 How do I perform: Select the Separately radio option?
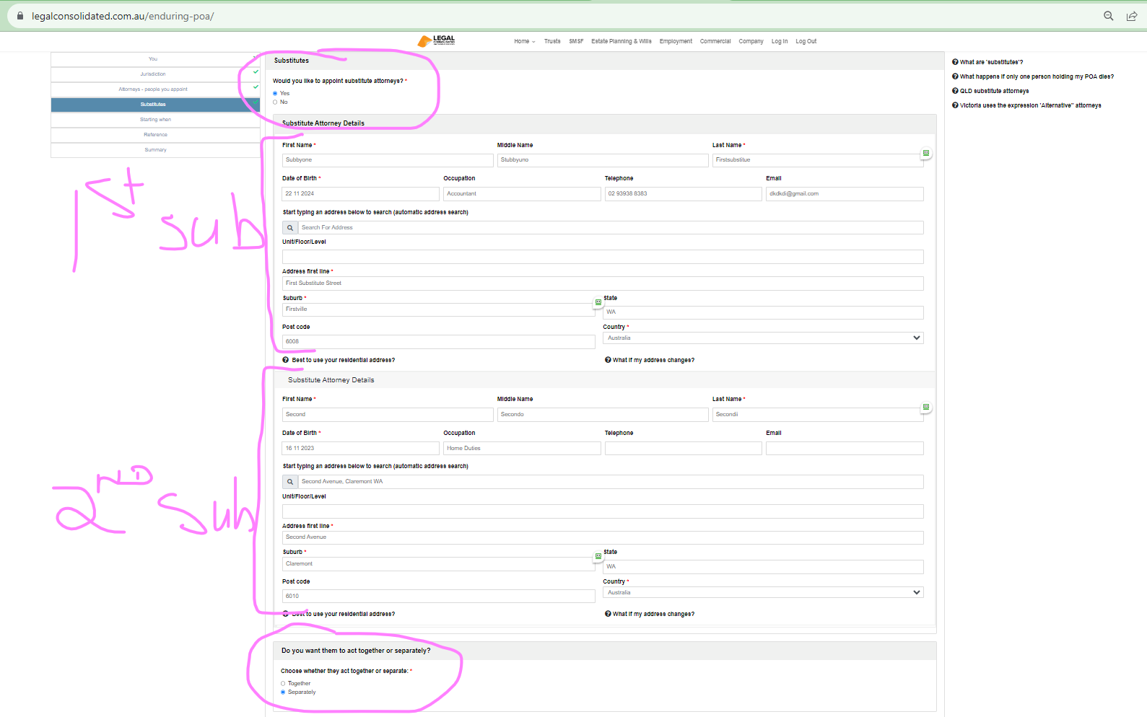click(x=283, y=692)
